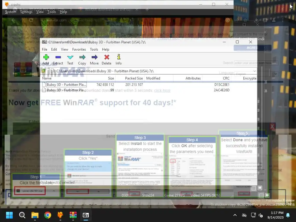Open a new browser tab with the plus
Image resolution: width=296 pixels, height=222 pixels.
click(147, 10)
